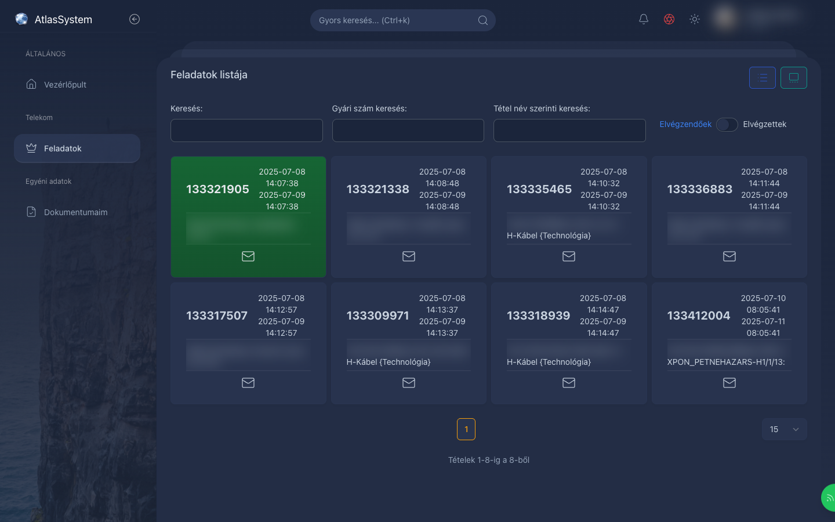Switch to card view layout
This screenshot has width=835, height=522.
pos(794,78)
